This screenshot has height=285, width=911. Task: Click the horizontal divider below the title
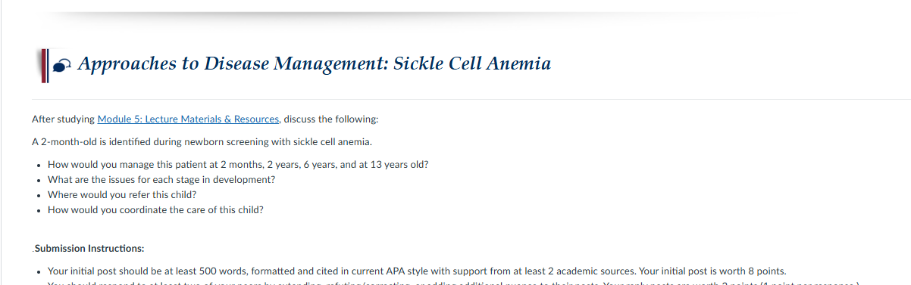(x=471, y=99)
